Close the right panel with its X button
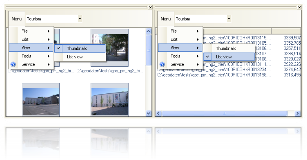307x160 pixels. point(299,7)
